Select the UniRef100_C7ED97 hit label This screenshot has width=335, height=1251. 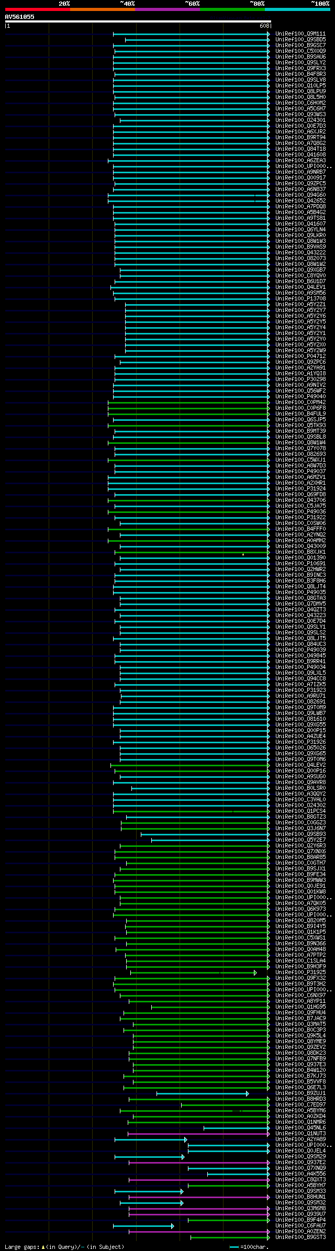(300, 1104)
